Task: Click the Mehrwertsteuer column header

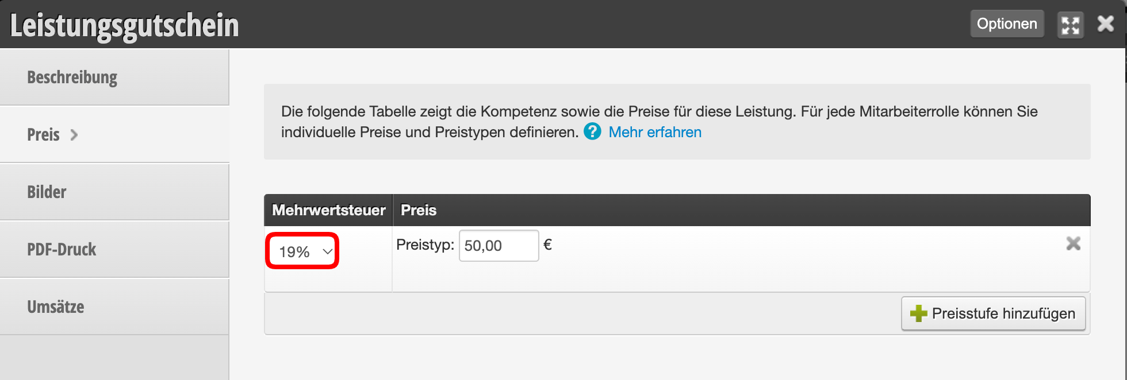Action: click(x=328, y=210)
